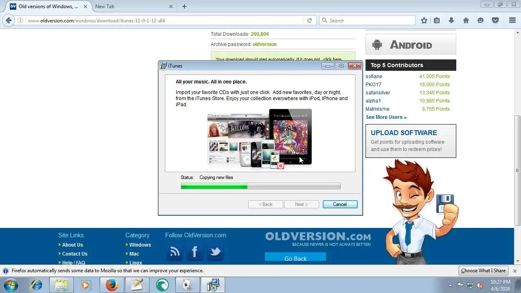Show site identity info icon
The height and width of the screenshot is (293, 521).
(20, 20)
